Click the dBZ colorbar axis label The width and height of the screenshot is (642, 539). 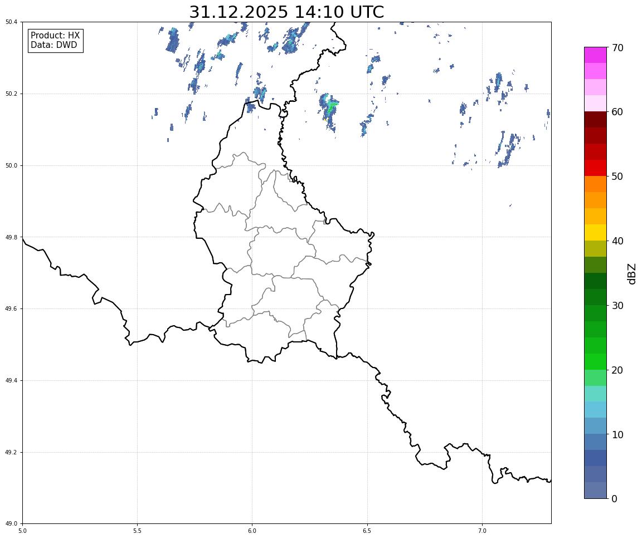pyautogui.click(x=632, y=273)
